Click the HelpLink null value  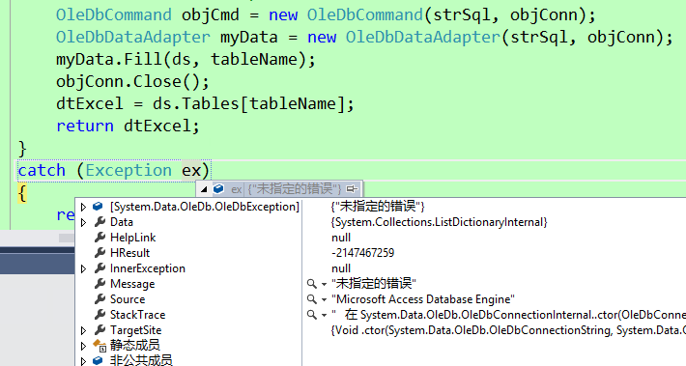coord(341,238)
